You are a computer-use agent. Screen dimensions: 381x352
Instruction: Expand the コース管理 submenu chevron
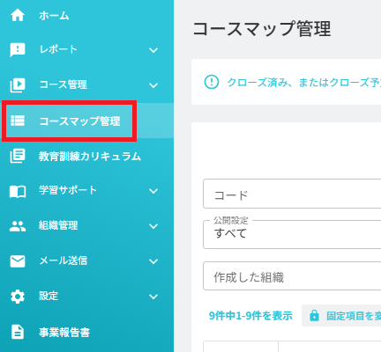(x=153, y=85)
